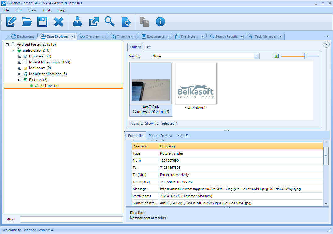
Task: Switch to the File System tab
Action: tap(187, 36)
